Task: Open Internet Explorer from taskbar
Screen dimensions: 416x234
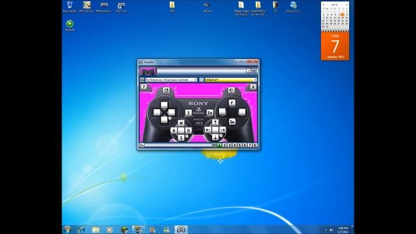Action: click(82, 229)
